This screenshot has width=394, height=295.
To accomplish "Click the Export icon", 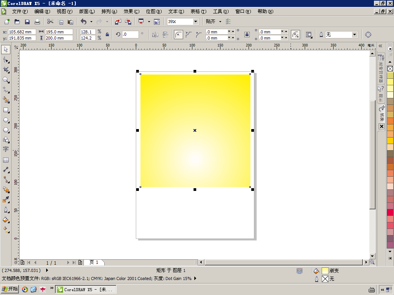I will pyautogui.click(x=128, y=22).
